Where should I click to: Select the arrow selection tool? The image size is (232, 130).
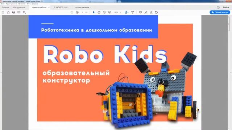point(94,12)
